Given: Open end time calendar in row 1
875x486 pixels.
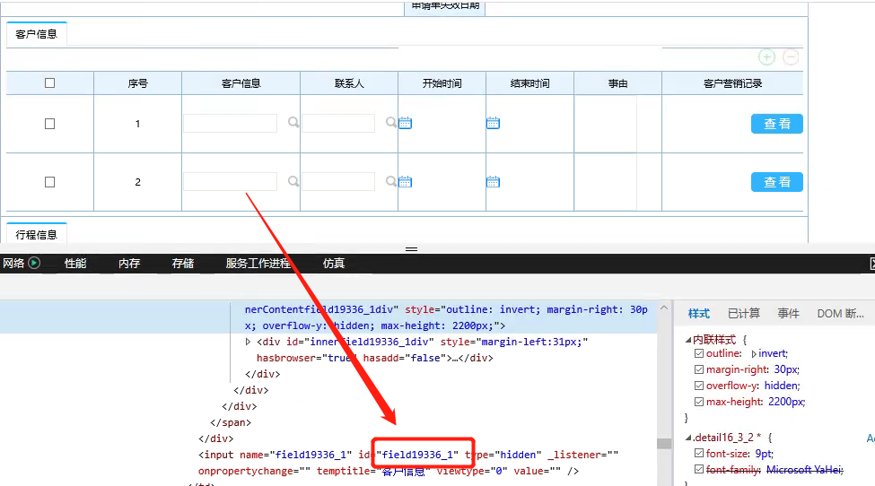Looking at the screenshot, I should click(x=493, y=123).
